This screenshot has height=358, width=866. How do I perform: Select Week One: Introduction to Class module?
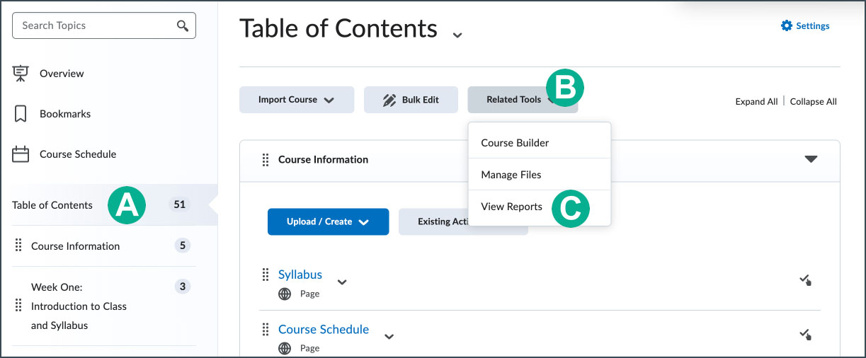point(79,306)
